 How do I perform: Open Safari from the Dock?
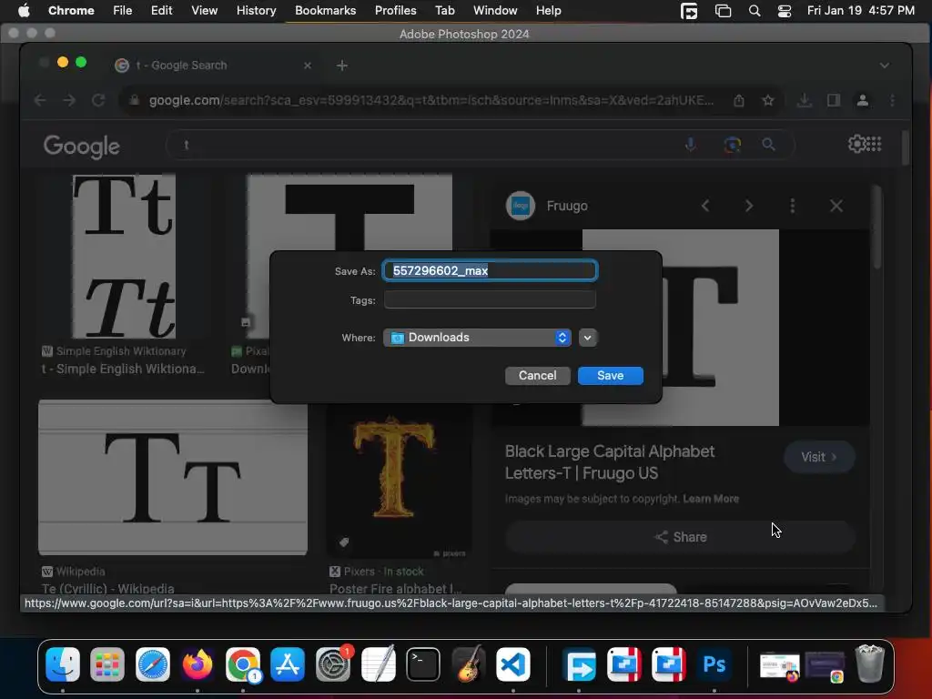(153, 664)
